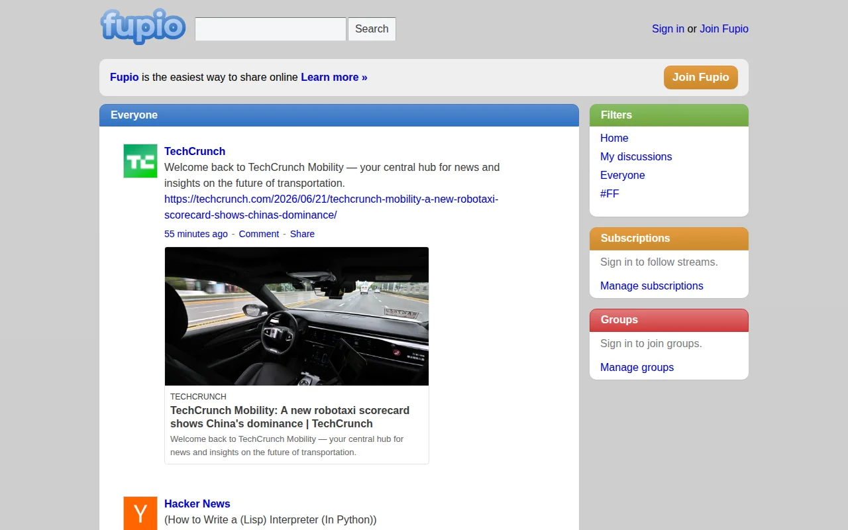
Task: Click the Fupio link in the banner
Action: [125, 77]
